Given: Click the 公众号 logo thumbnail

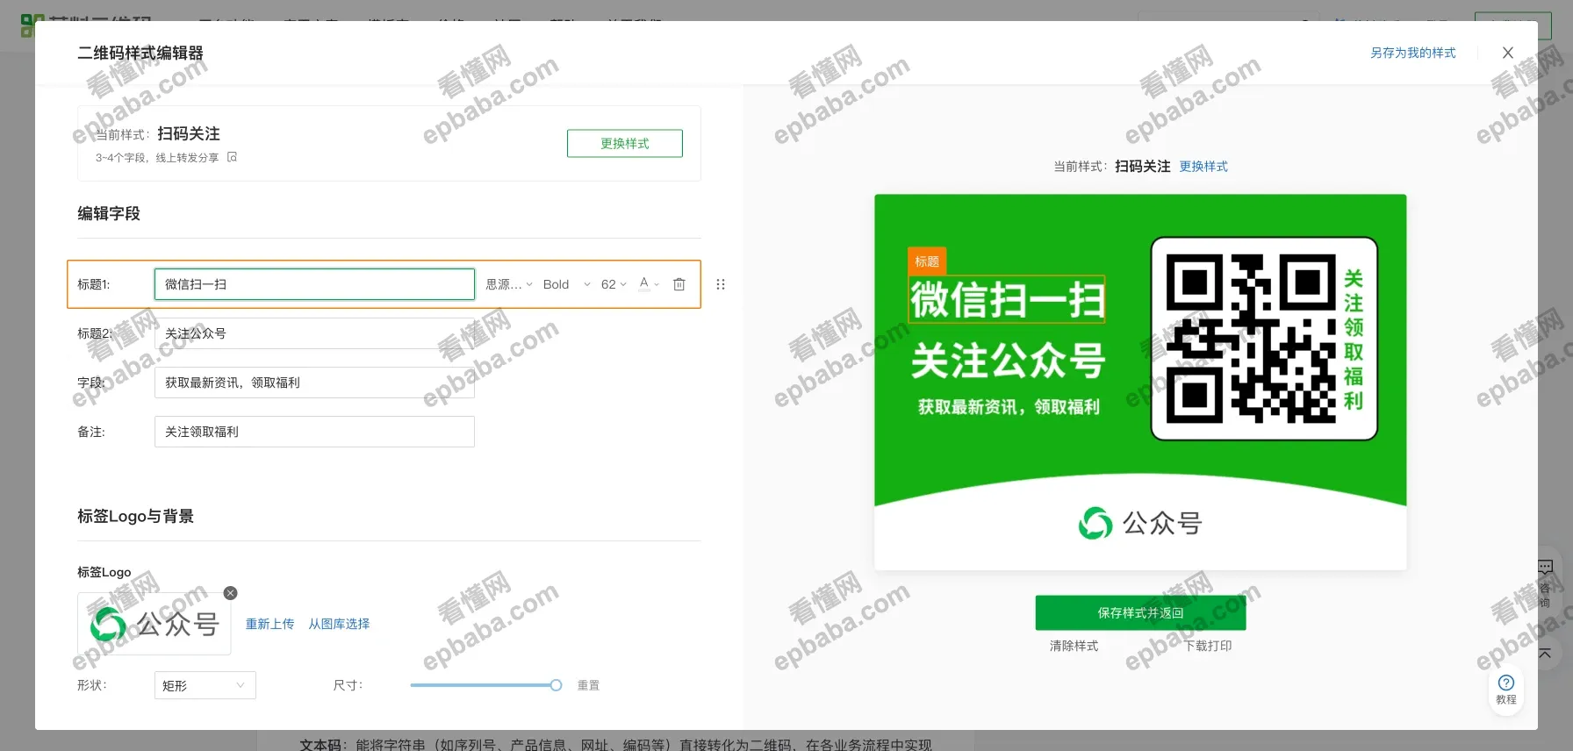Looking at the screenshot, I should [x=154, y=624].
